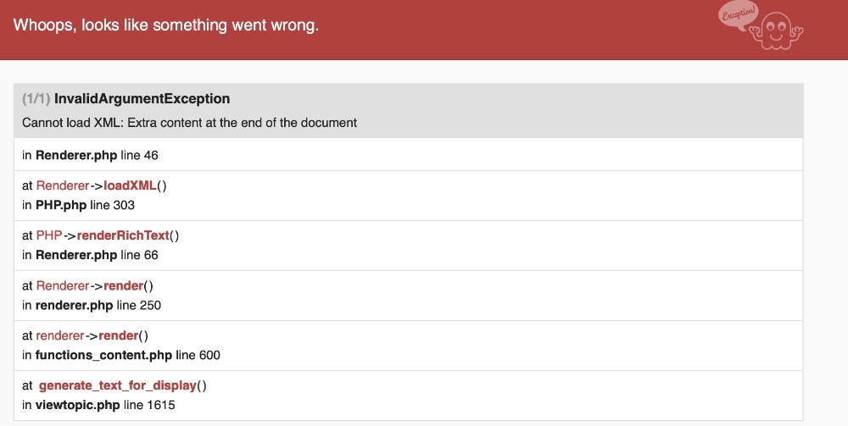The height and width of the screenshot is (426, 848).
Task: Click the Renderer class before loadXML
Action: click(62, 185)
